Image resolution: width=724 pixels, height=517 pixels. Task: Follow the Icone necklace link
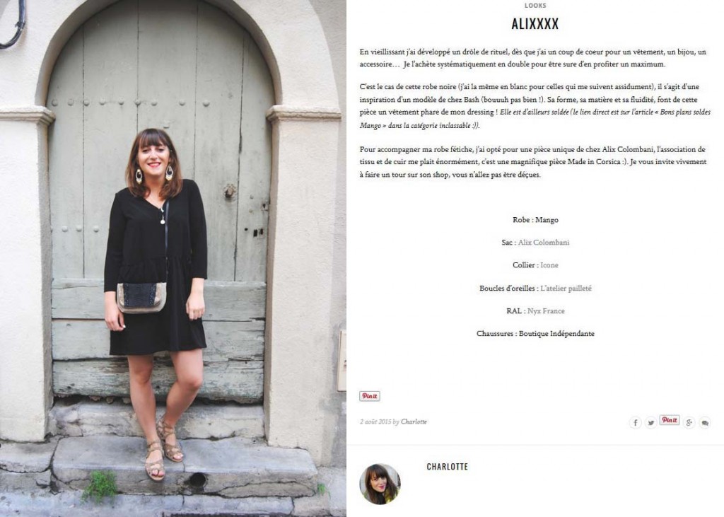coord(549,265)
